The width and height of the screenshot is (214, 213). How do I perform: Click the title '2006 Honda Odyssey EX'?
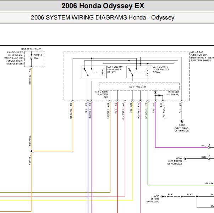tap(103, 6)
